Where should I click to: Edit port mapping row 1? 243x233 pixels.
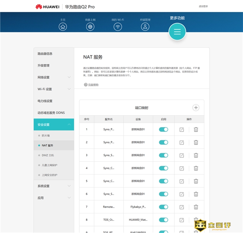[182, 129]
